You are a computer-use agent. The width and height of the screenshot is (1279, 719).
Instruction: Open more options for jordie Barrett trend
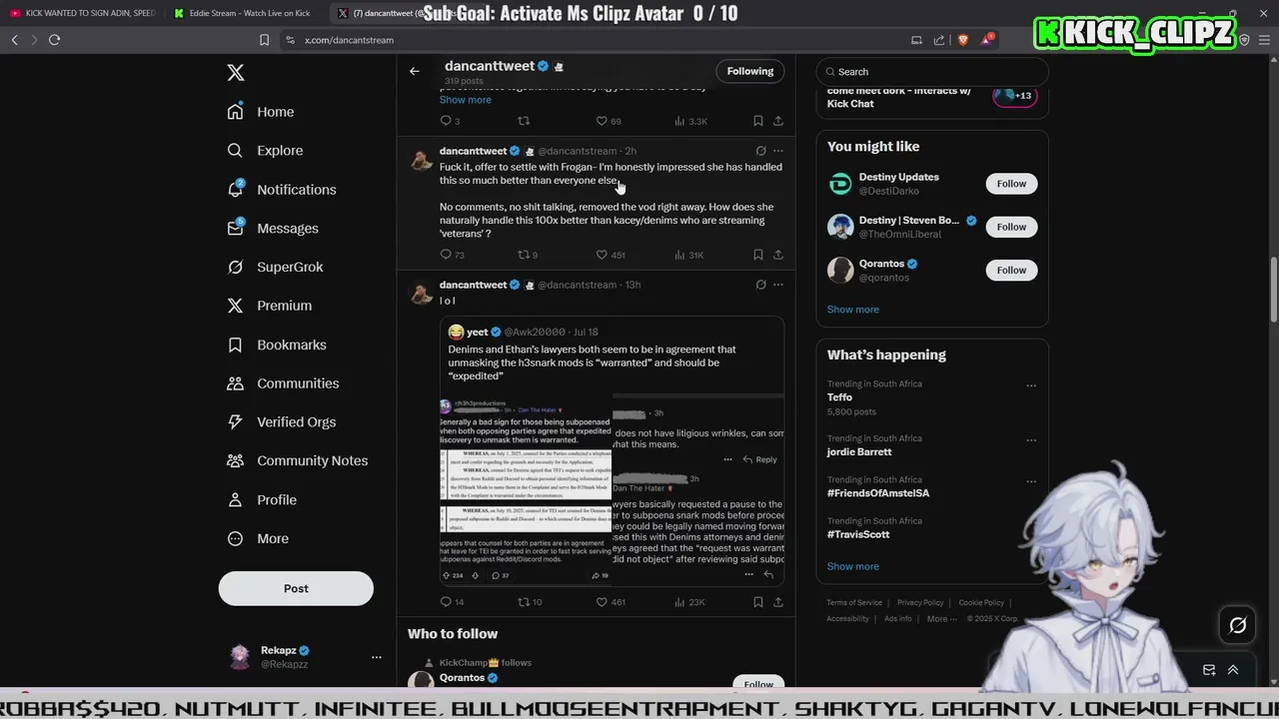click(1031, 440)
